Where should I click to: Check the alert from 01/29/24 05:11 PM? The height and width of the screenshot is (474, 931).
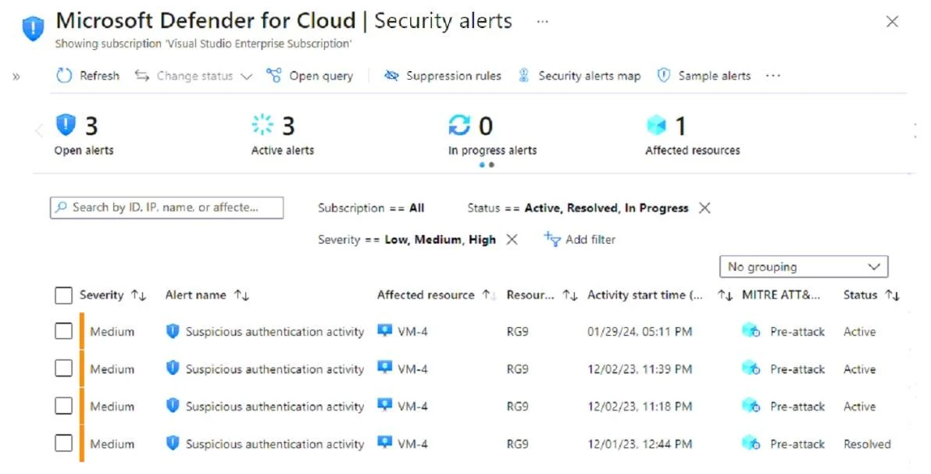pos(63,331)
